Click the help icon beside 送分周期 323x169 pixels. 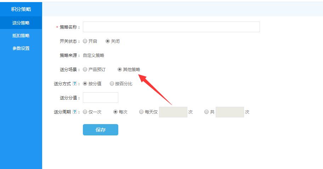(74, 112)
